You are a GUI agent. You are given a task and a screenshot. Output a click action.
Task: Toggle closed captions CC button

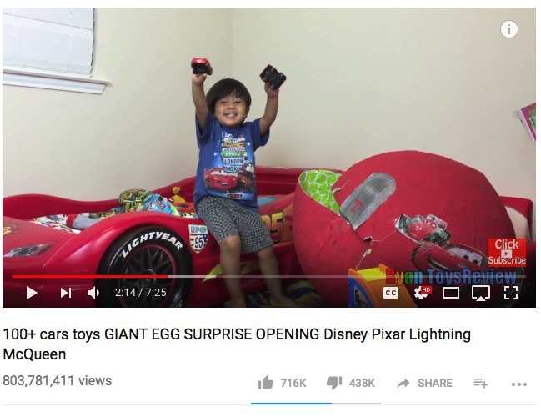click(391, 293)
